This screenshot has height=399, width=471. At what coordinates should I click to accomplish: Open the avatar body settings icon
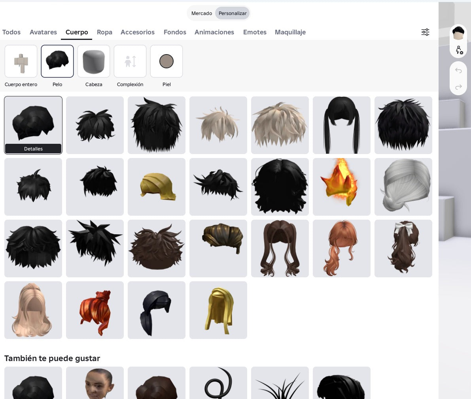coord(459,50)
